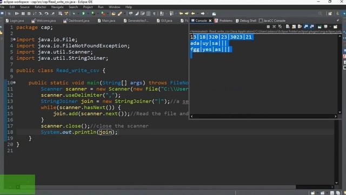Click the Open Console icon
The width and height of the screenshot is (346, 195).
335,27
